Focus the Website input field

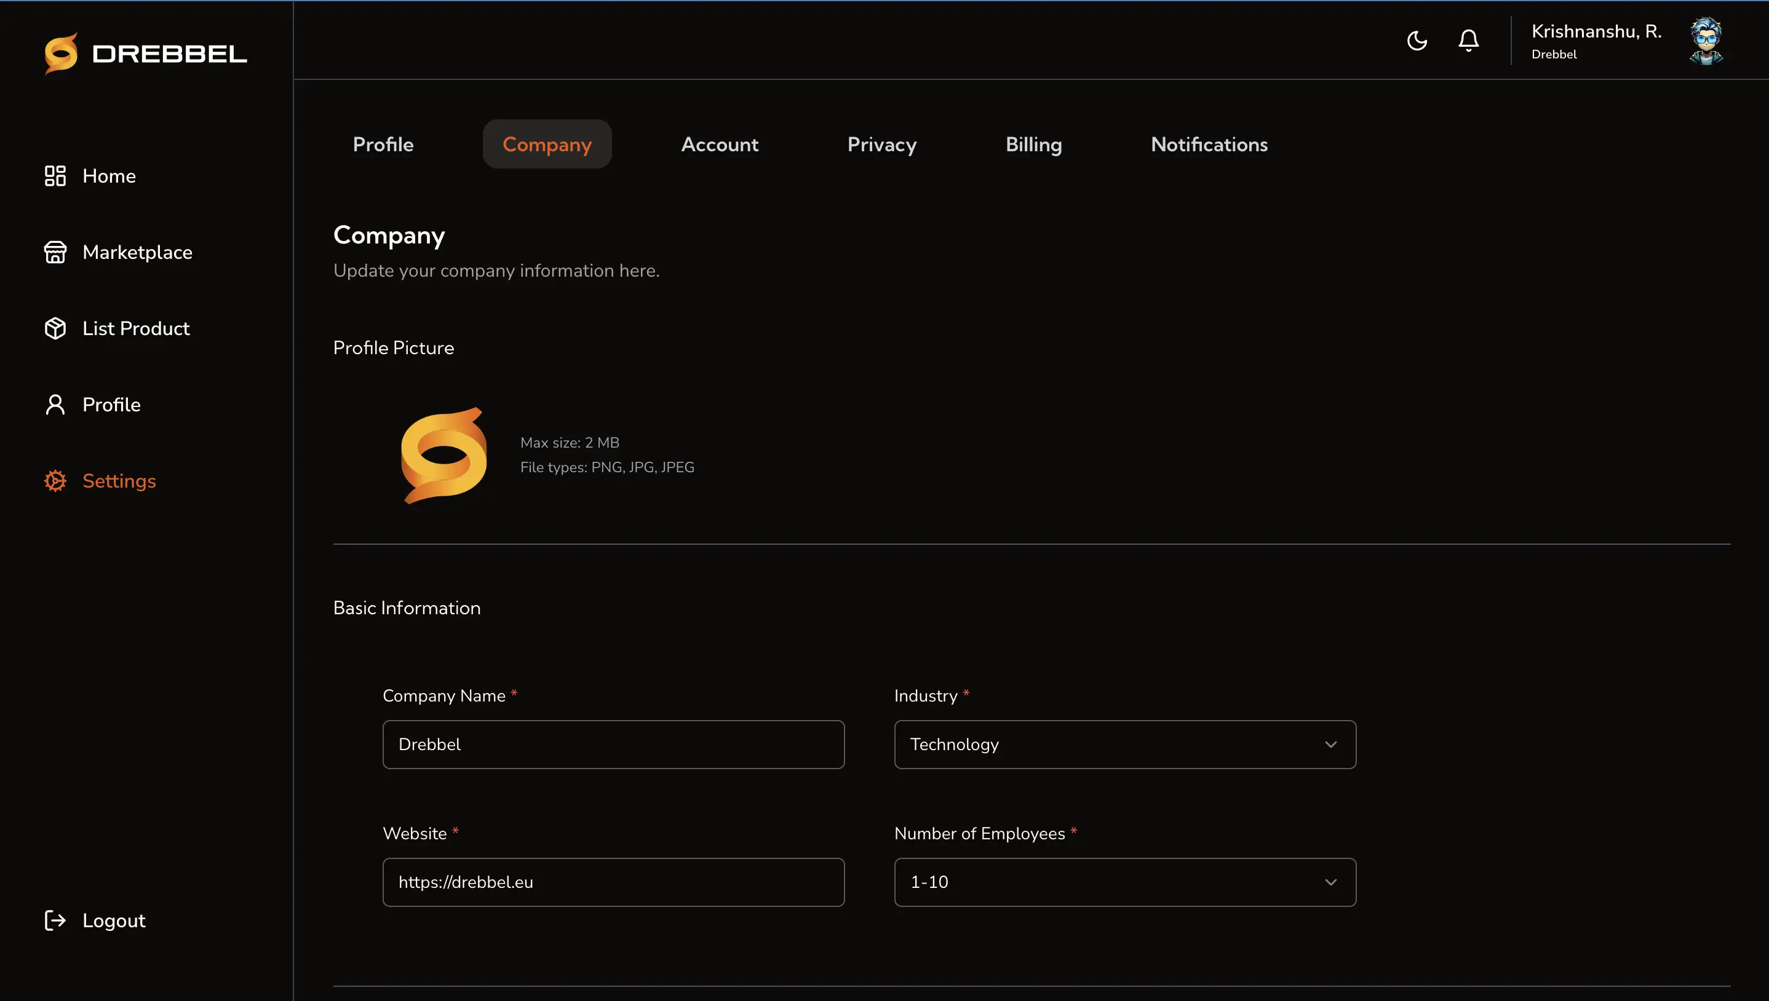click(x=613, y=882)
